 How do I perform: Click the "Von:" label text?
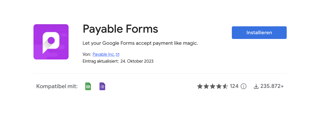click(x=87, y=54)
